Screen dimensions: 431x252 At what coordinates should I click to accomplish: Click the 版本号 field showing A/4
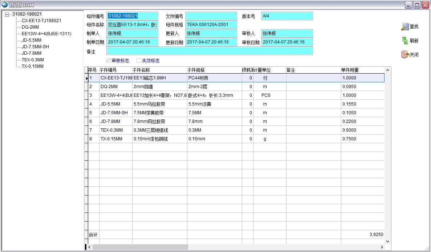286,16
